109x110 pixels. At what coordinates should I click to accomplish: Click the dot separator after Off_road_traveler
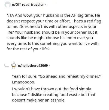click(x=46, y=5)
